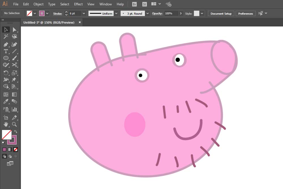Image resolution: width=283 pixels, height=189 pixels.
Task: Select the Ellipse tool
Action: pos(6,58)
